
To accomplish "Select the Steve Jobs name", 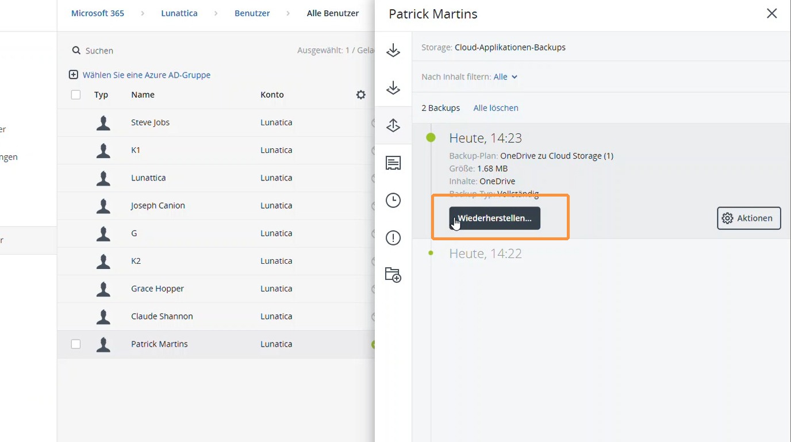I will (x=150, y=123).
